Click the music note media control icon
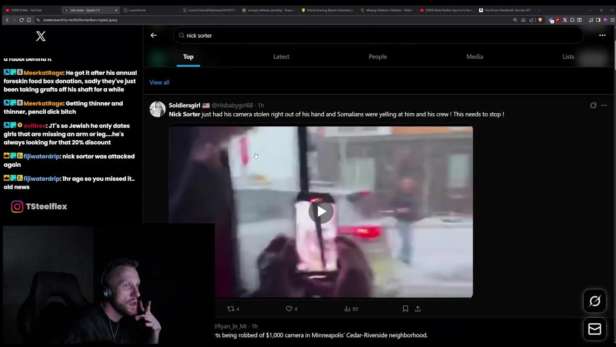 (x=590, y=20)
